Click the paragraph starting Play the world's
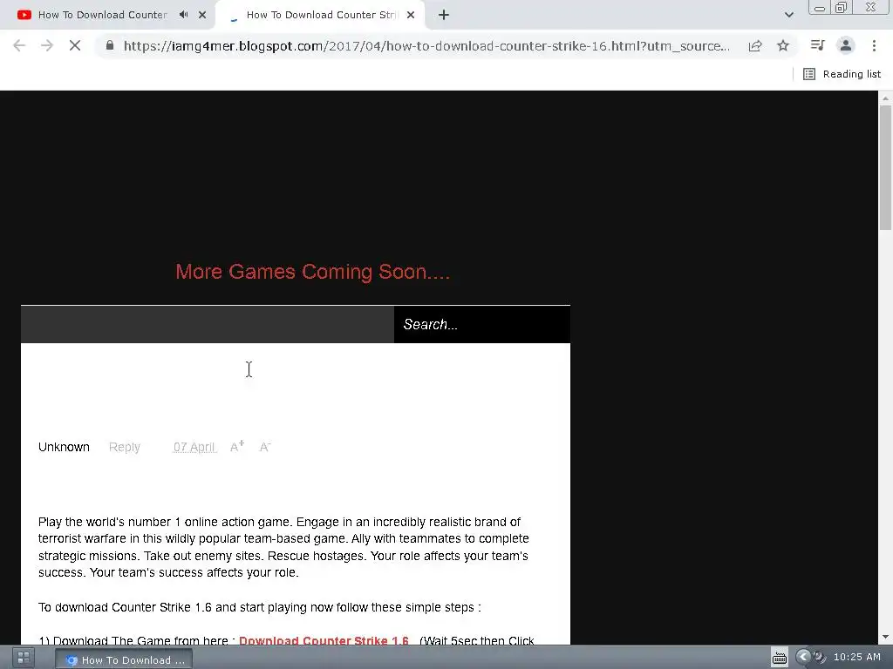893x669 pixels. pyautogui.click(x=283, y=547)
